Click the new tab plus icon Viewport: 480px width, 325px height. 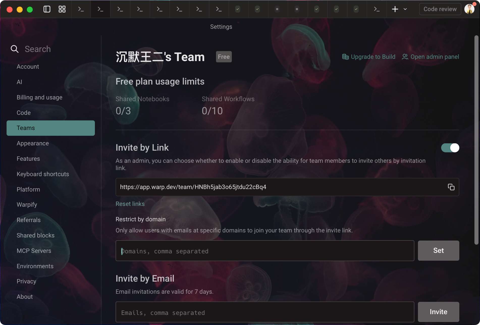(395, 9)
